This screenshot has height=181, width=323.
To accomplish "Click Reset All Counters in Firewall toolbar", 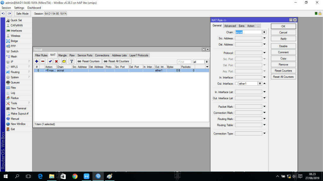I will point(117,61).
